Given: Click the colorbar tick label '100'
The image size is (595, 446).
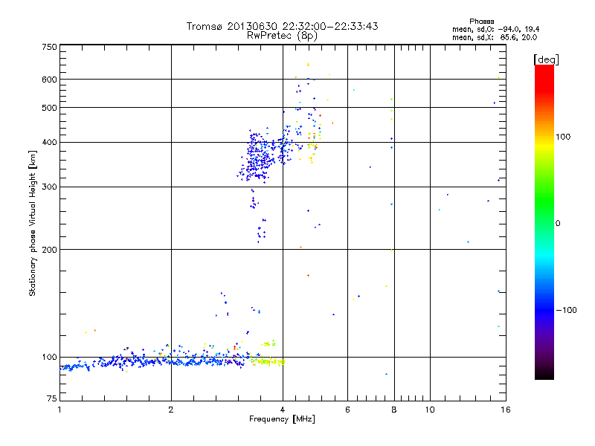Looking at the screenshot, I should tap(563, 137).
